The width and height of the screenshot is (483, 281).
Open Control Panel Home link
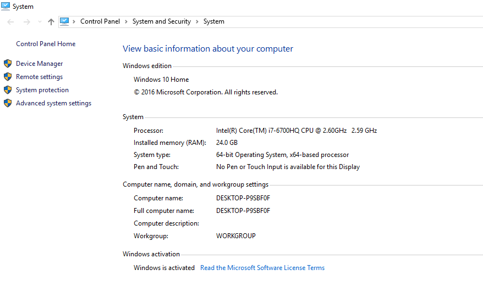pos(46,44)
